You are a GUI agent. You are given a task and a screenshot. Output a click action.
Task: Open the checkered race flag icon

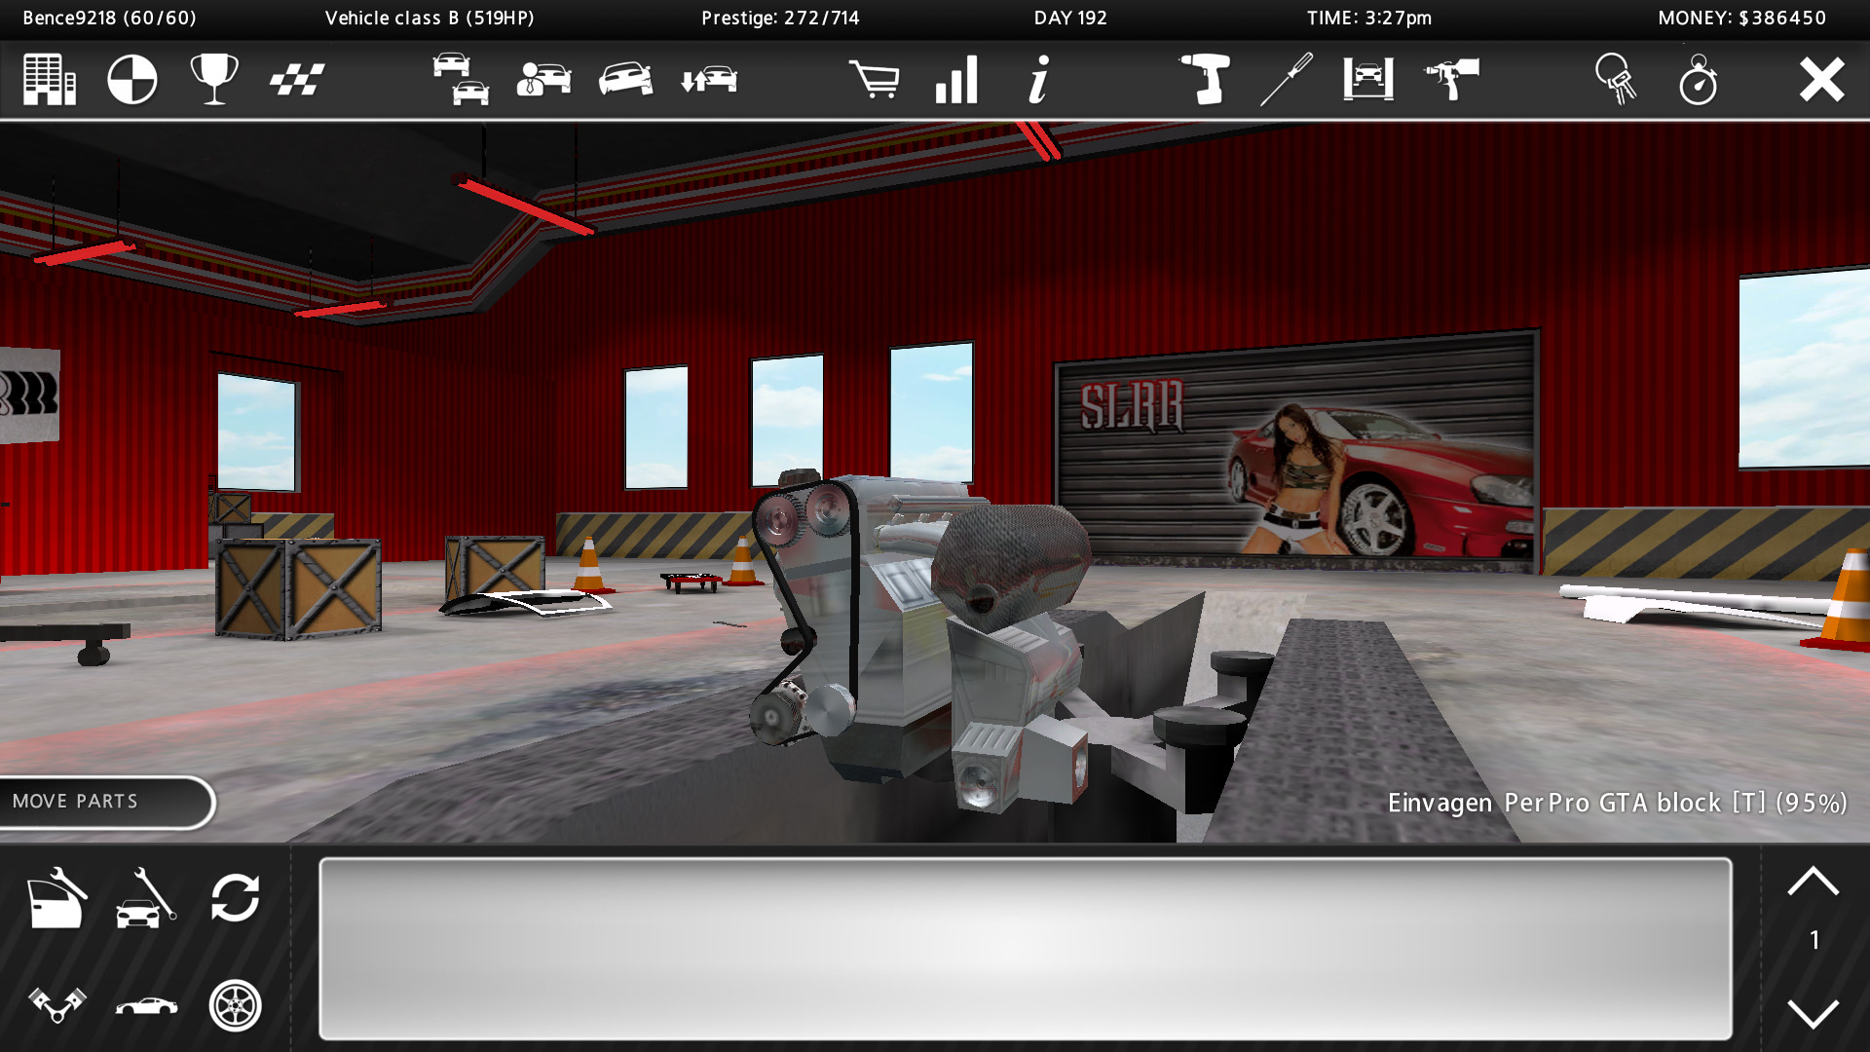pyautogui.click(x=296, y=80)
